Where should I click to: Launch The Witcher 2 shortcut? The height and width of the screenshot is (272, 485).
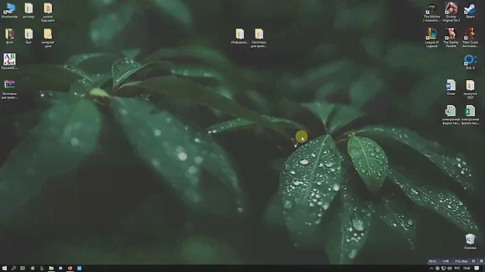[x=432, y=9]
